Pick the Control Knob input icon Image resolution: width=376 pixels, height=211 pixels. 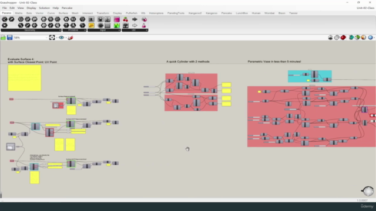pyautogui.click(x=100, y=25)
